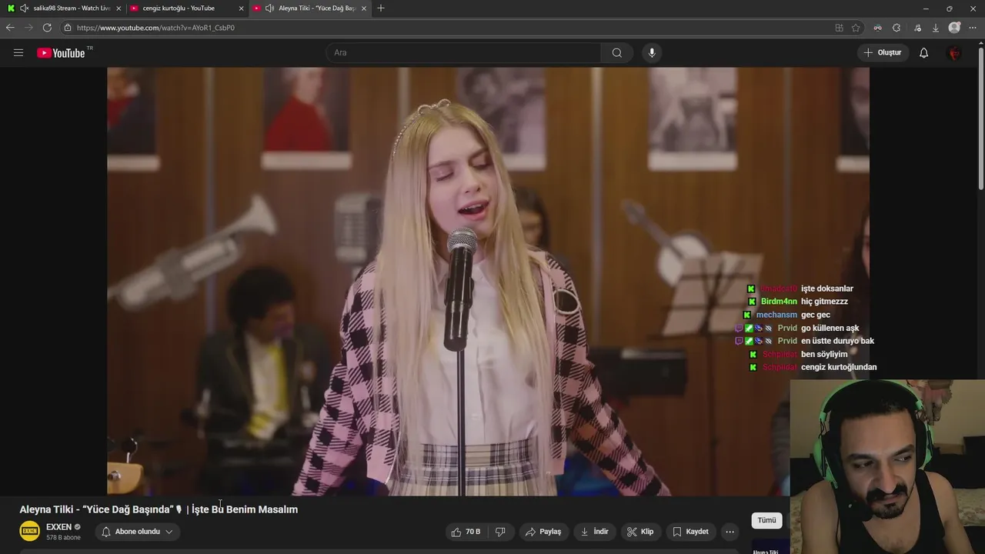Click the Oluştur create button
This screenshot has height=554, width=985.
coord(883,53)
